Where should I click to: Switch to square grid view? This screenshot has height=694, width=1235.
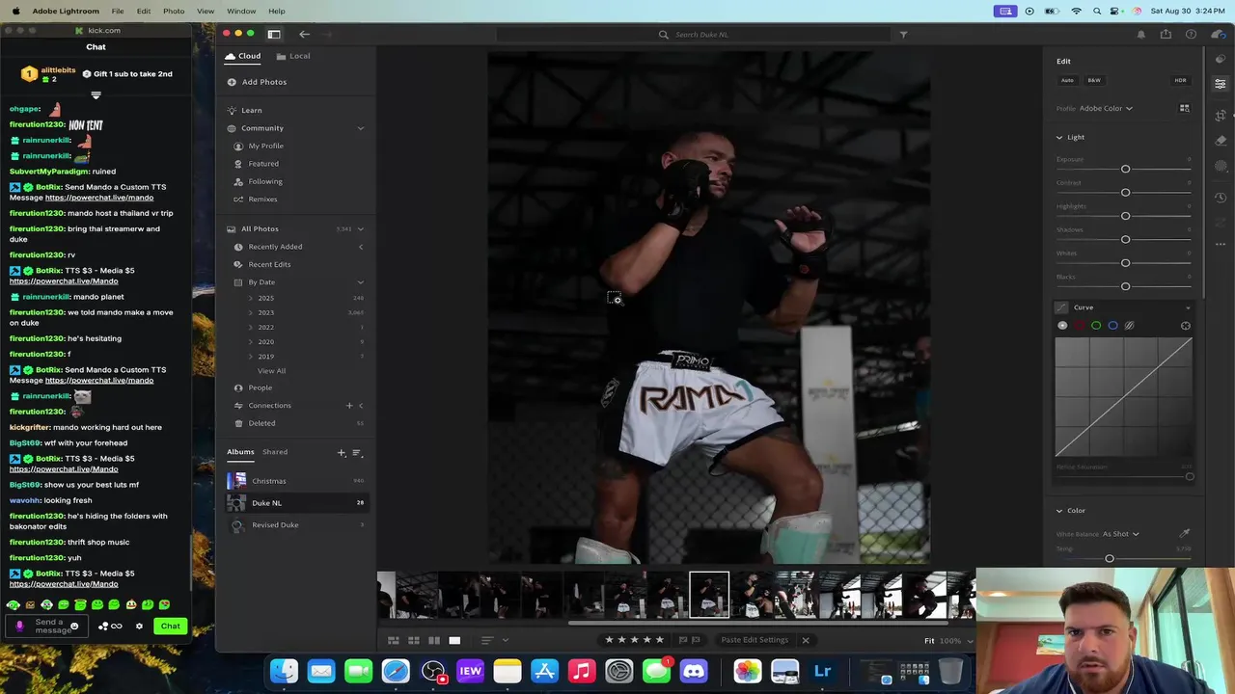pyautogui.click(x=413, y=640)
